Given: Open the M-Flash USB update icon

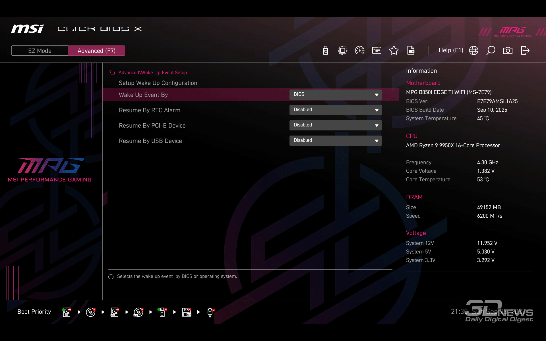Looking at the screenshot, I should tap(326, 51).
